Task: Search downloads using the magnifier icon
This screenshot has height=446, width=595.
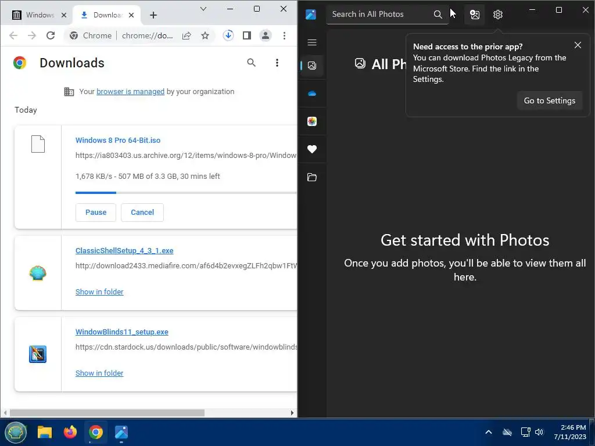Action: 251,63
